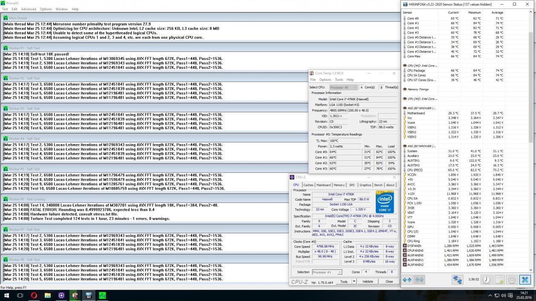Open Core Temp Select CPU dropdown

[343, 87]
